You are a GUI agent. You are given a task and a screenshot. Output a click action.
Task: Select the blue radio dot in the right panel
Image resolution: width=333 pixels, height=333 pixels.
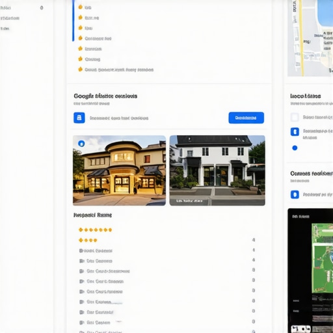pyautogui.click(x=295, y=148)
